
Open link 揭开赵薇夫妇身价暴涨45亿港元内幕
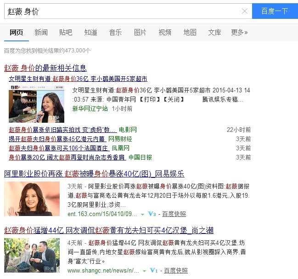click(x=57, y=139)
